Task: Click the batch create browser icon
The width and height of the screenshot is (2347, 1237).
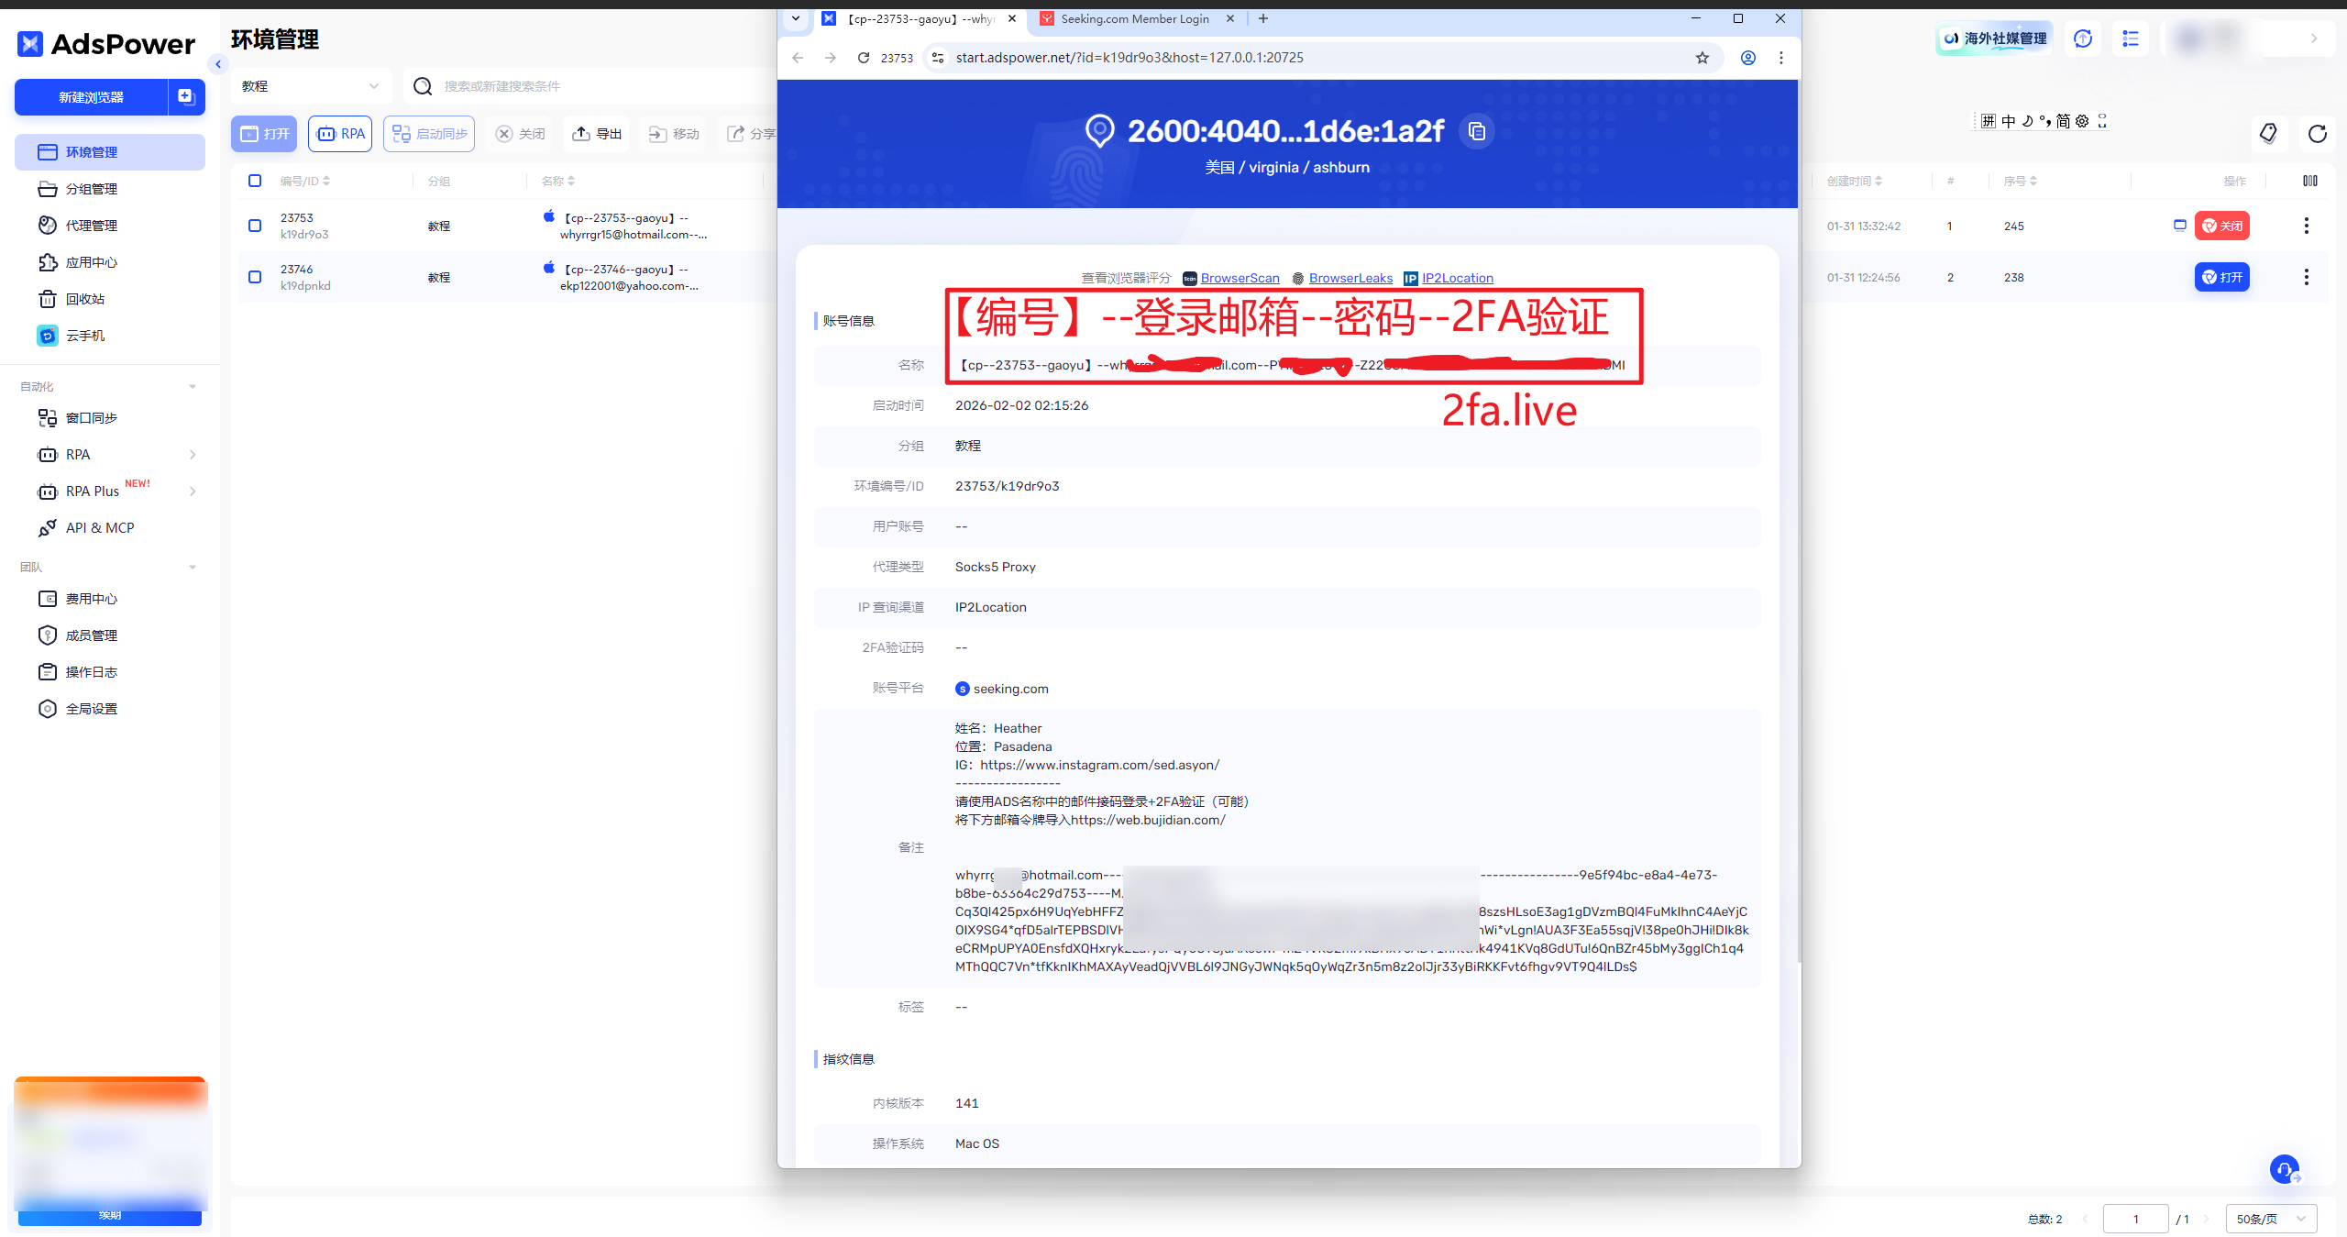Action: (x=186, y=97)
